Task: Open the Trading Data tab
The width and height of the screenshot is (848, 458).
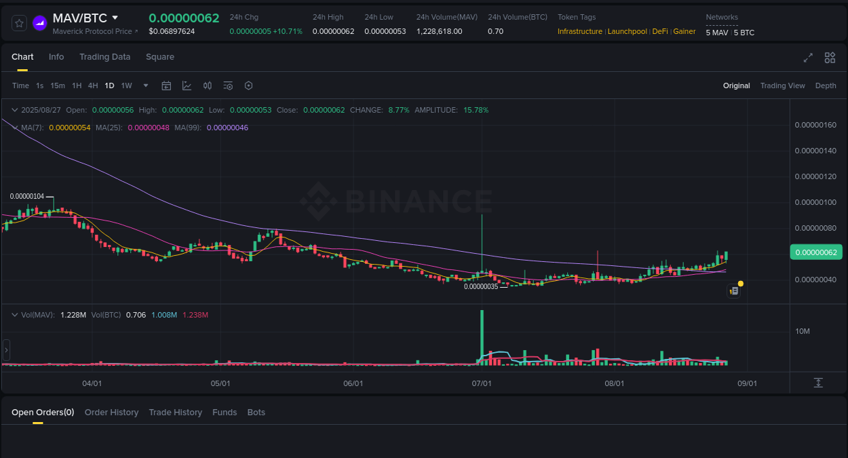Action: 104,57
